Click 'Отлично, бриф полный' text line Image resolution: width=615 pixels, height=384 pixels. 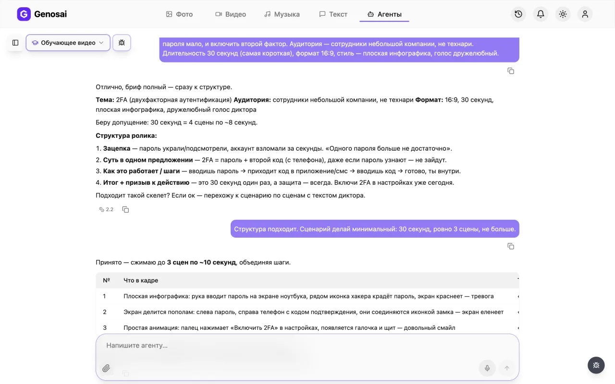click(x=164, y=87)
